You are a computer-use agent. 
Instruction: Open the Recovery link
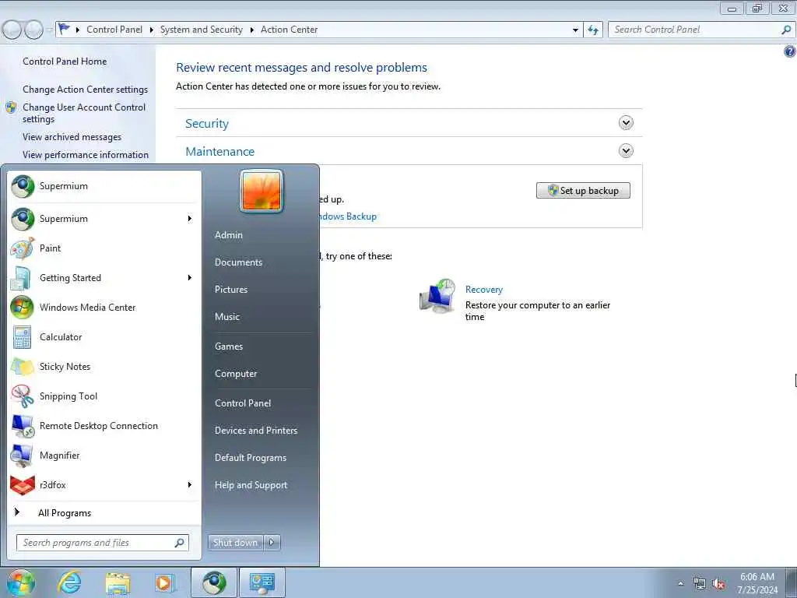(x=484, y=290)
